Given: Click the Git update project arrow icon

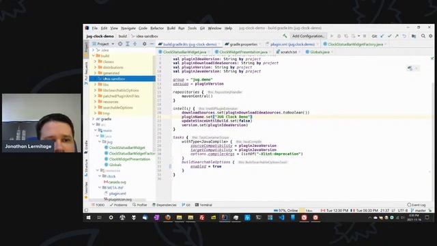Looking at the screenshot, I should pos(382,36).
